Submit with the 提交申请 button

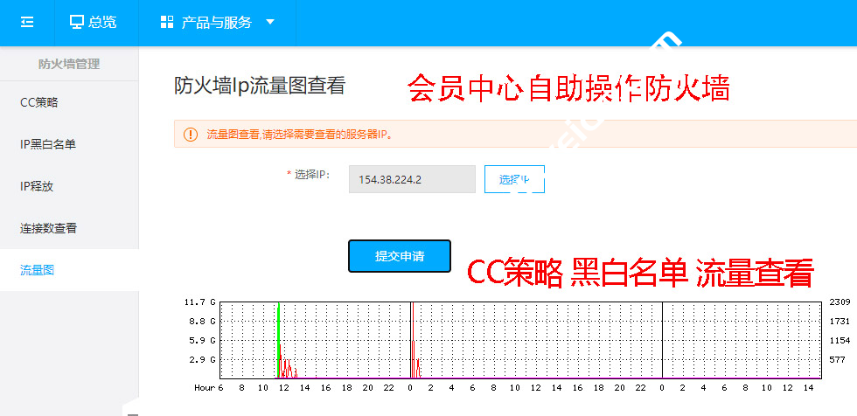[x=399, y=256]
